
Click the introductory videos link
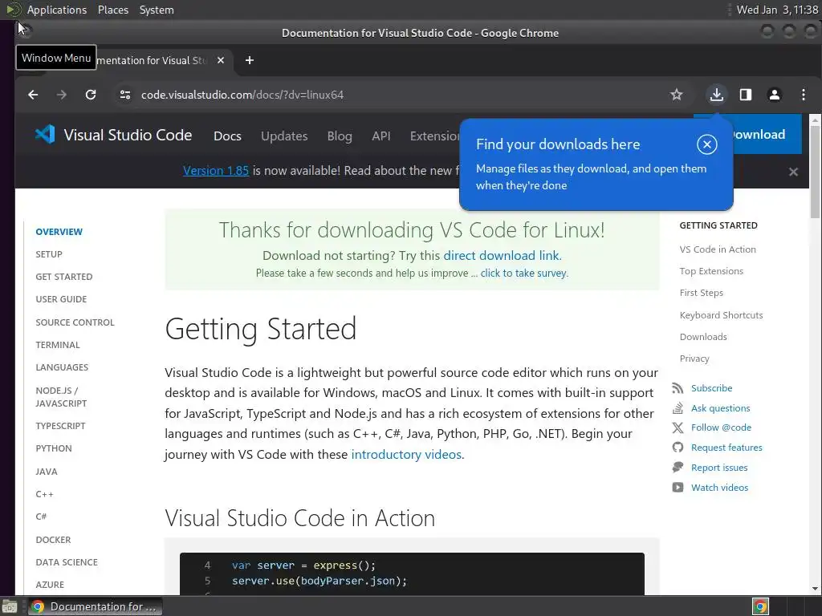(406, 454)
